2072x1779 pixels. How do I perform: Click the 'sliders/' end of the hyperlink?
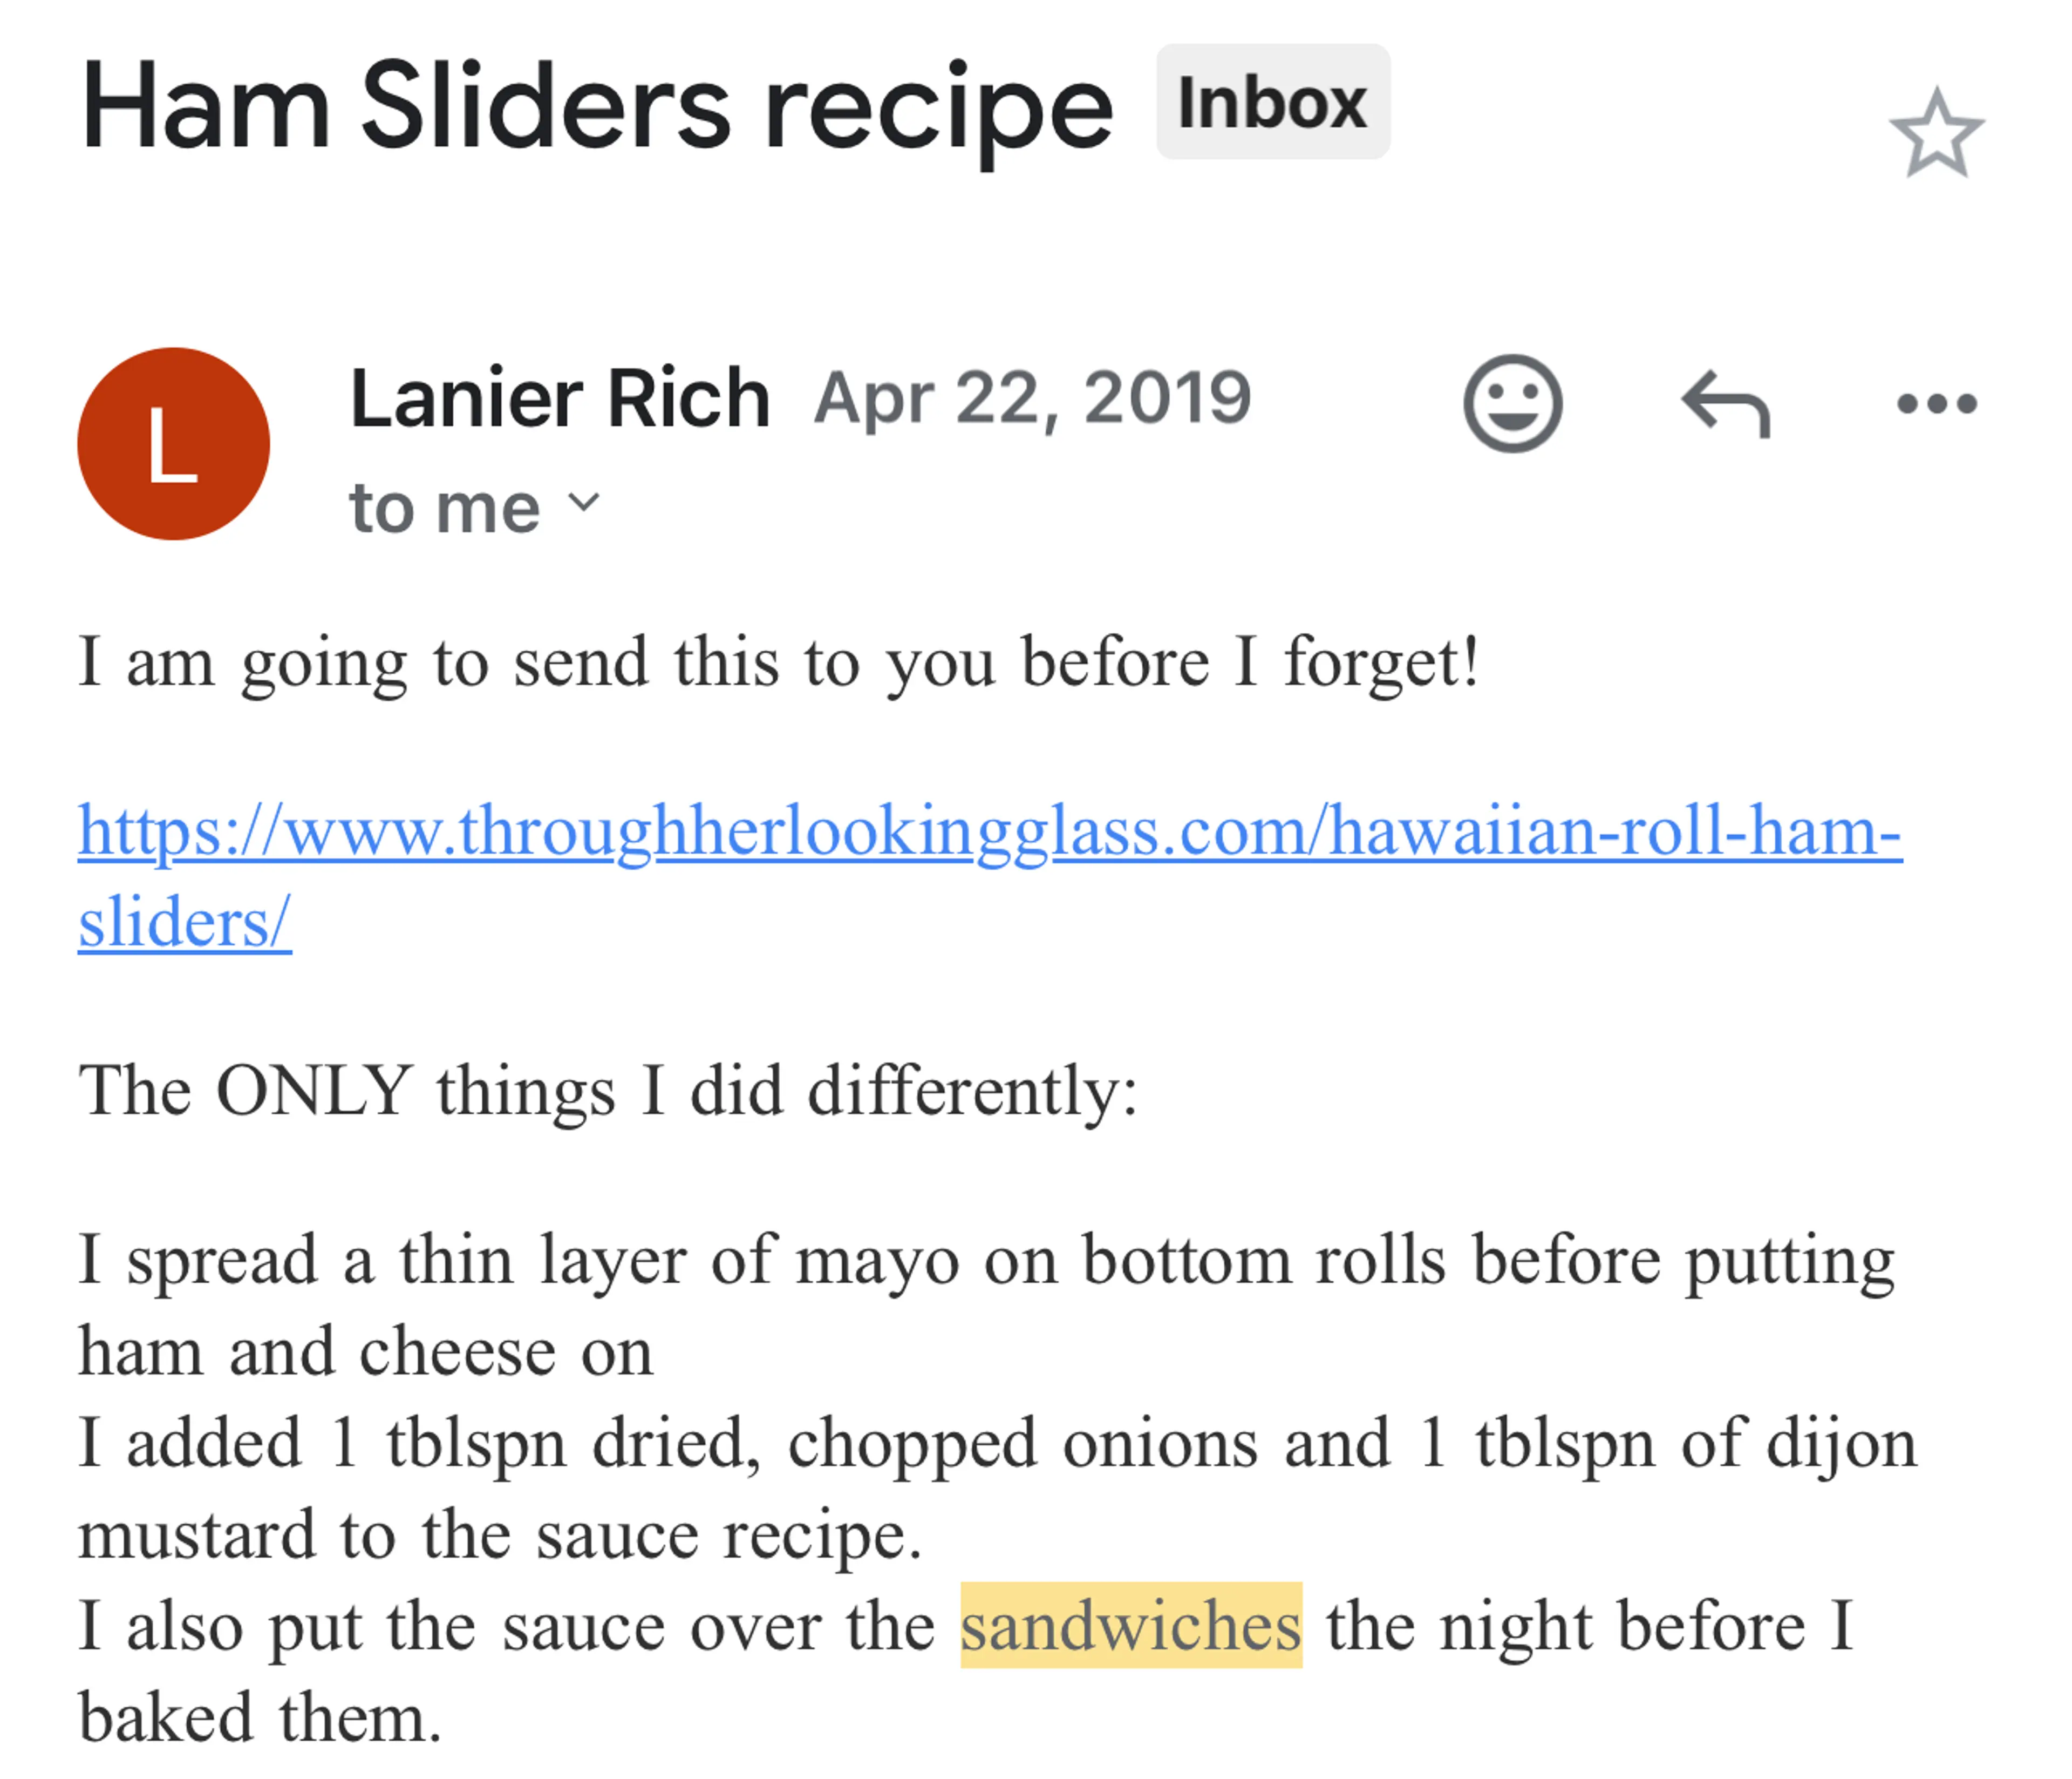[185, 923]
